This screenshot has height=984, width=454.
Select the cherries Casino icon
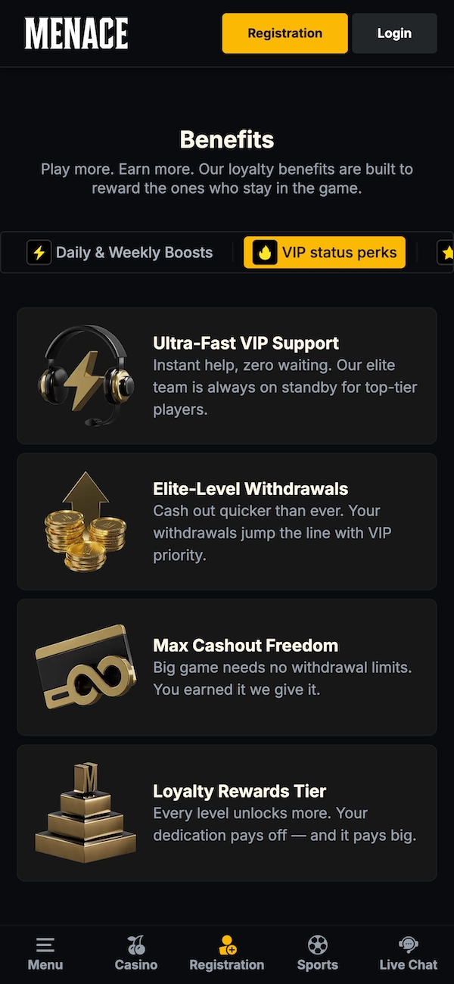(135, 944)
